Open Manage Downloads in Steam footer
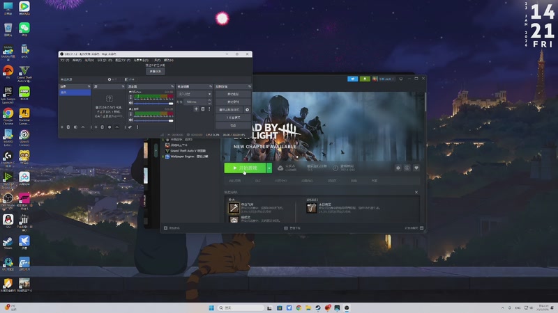 coord(292,228)
